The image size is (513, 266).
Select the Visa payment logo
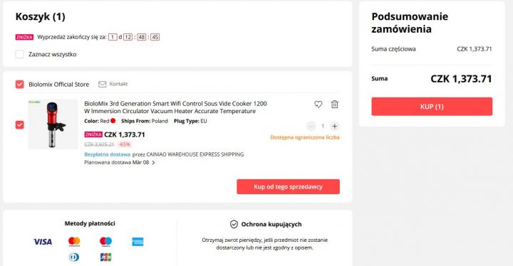(43, 242)
